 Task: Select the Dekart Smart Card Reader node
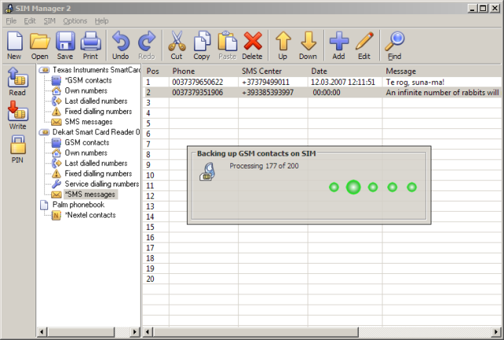coord(96,132)
